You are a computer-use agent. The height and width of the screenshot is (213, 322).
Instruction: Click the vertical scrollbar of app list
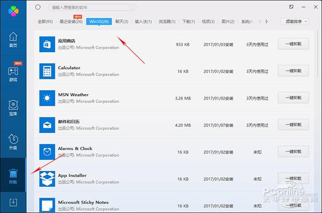click(318, 54)
